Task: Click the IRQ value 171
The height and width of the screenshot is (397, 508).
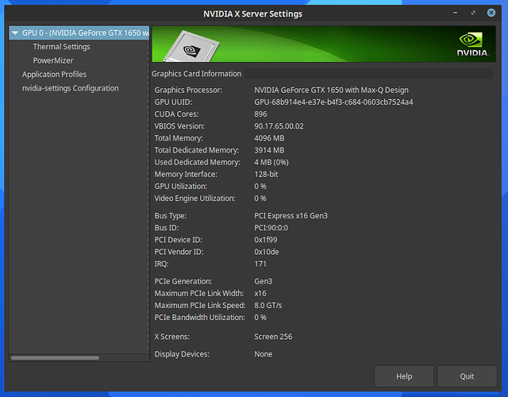Action: 260,264
